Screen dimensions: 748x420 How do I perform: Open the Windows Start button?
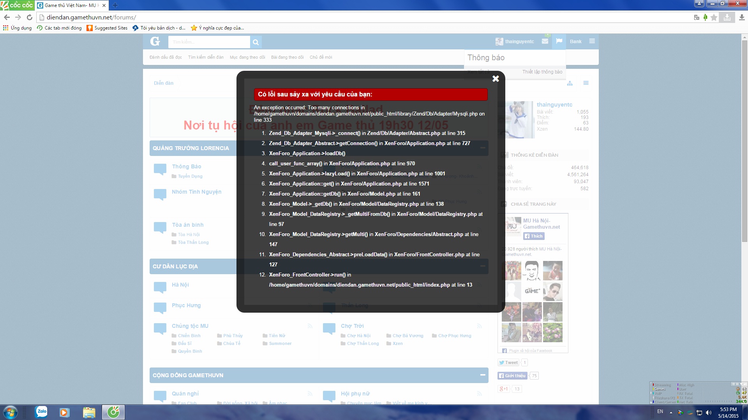pyautogui.click(x=11, y=412)
